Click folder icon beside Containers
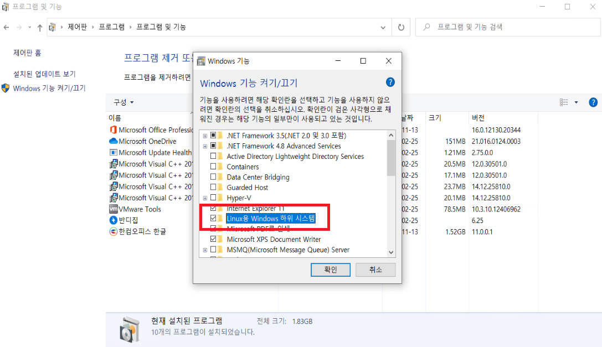 click(x=220, y=167)
